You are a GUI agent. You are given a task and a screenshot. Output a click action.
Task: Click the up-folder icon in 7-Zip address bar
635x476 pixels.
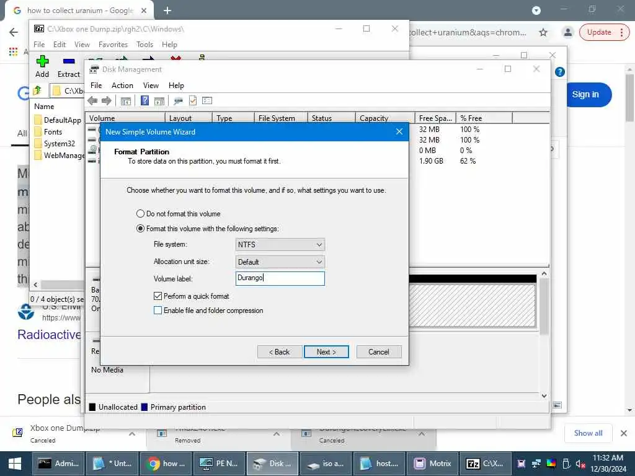click(x=37, y=90)
